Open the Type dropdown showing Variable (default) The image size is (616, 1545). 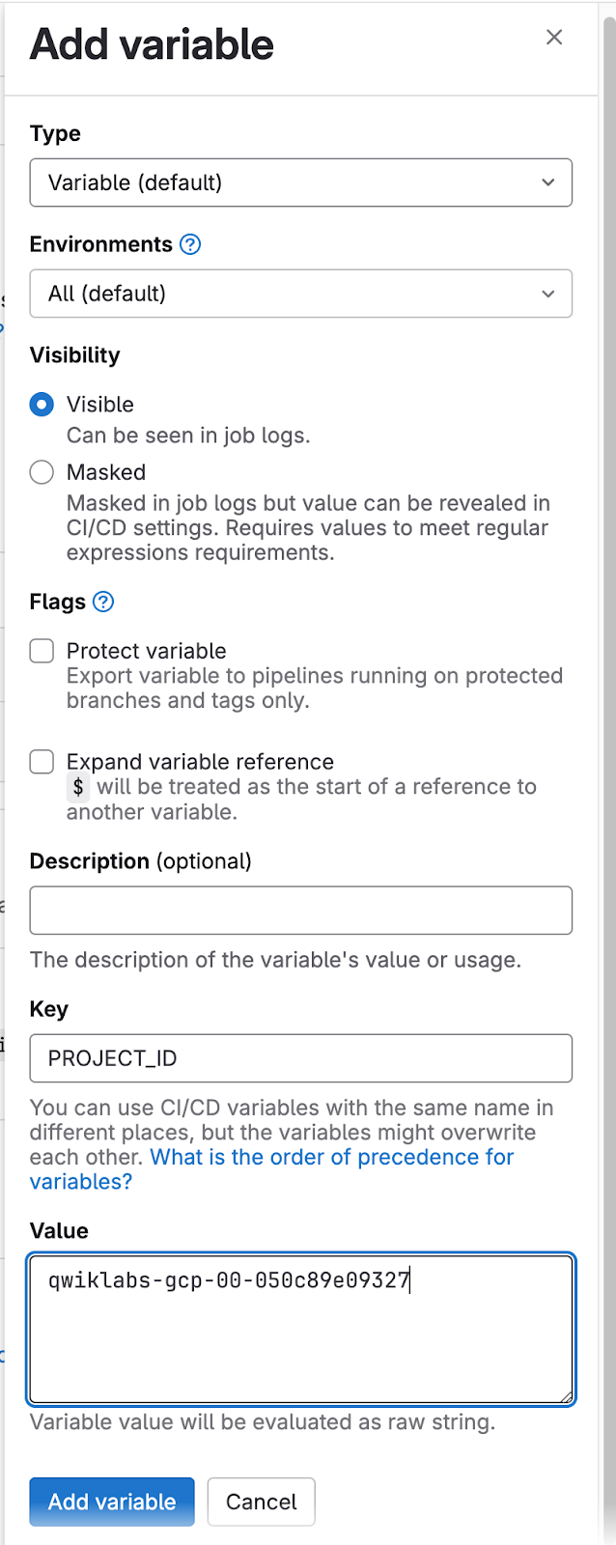[x=300, y=183]
